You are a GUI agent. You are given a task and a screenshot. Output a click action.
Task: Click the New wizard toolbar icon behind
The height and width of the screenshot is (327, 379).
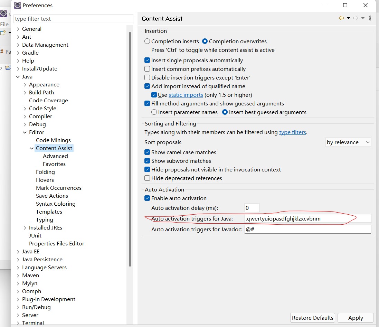tap(3, 32)
